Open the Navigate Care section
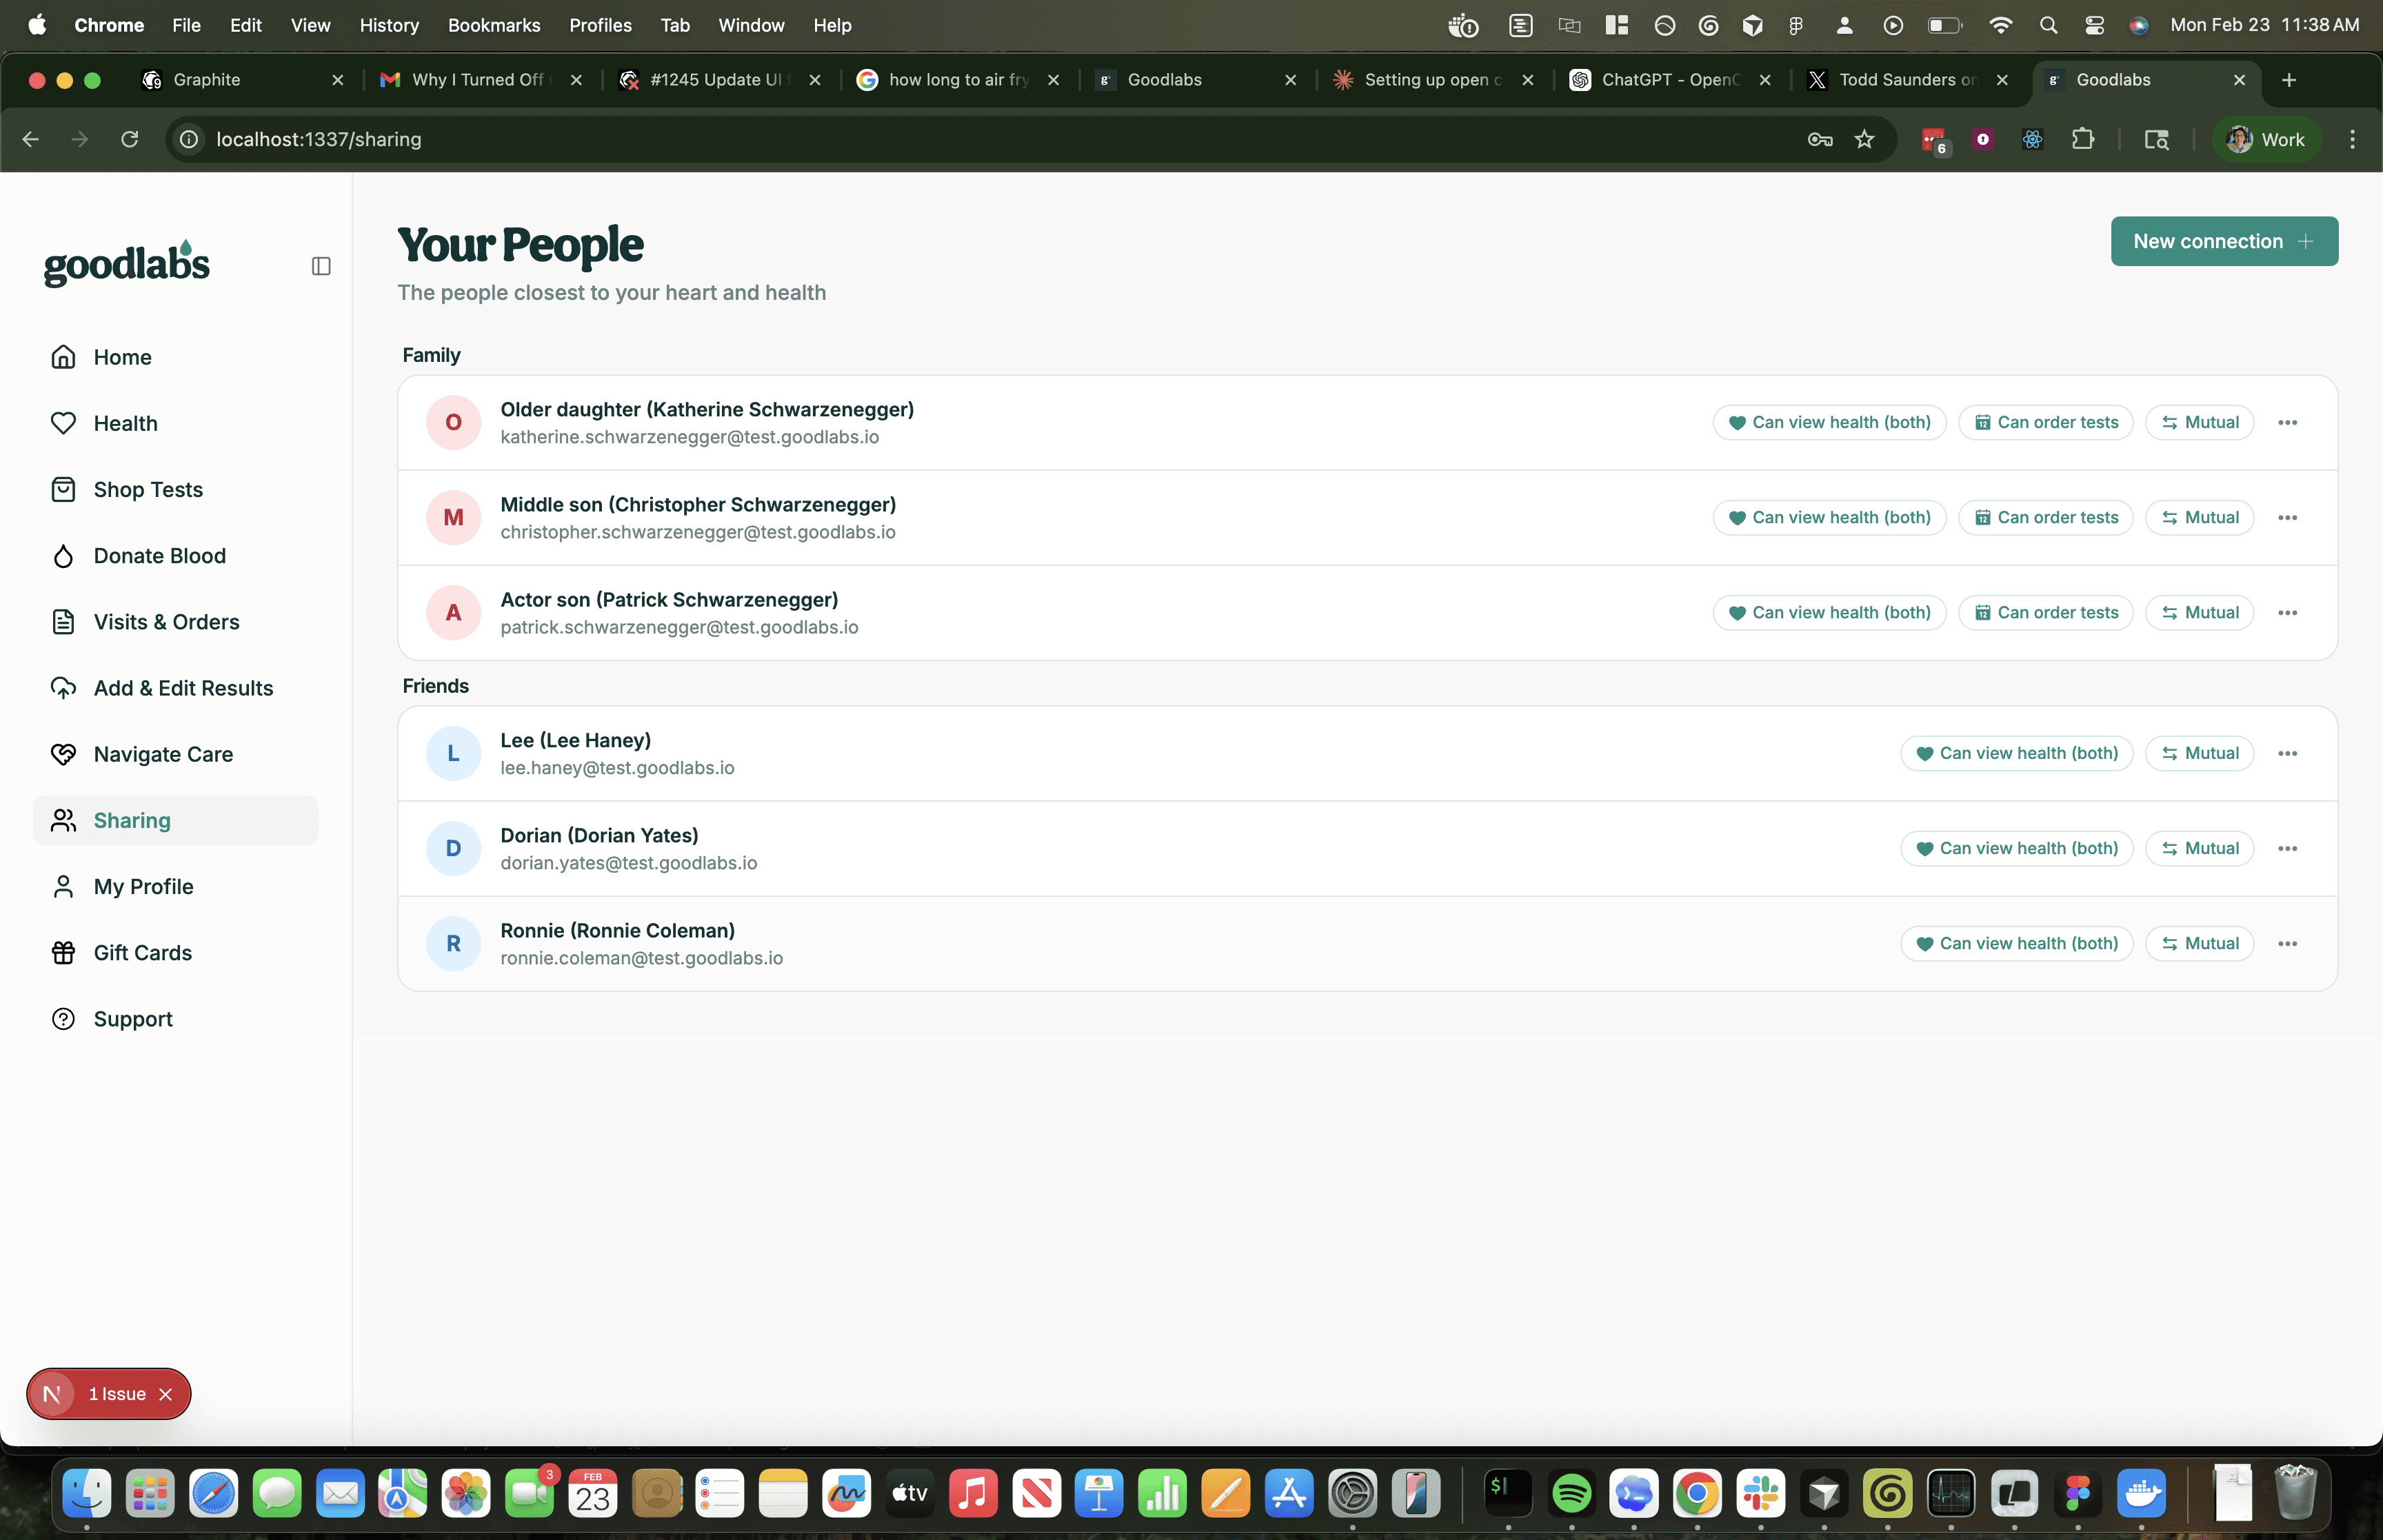Viewport: 2383px width, 1540px height. click(x=163, y=754)
